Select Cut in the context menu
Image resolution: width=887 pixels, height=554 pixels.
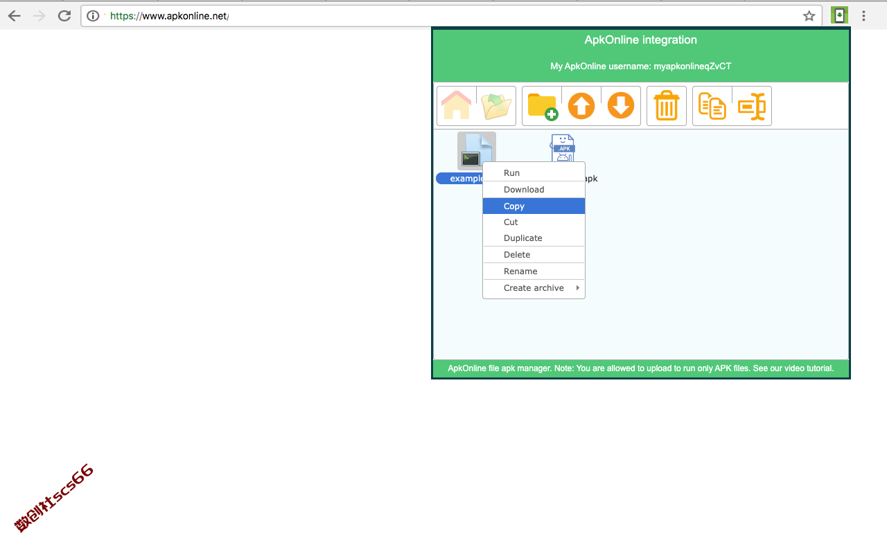(x=534, y=222)
